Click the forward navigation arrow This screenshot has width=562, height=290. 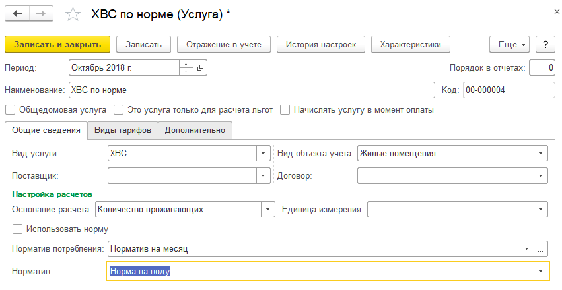[41, 14]
